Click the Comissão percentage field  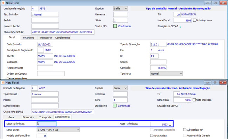158,68
